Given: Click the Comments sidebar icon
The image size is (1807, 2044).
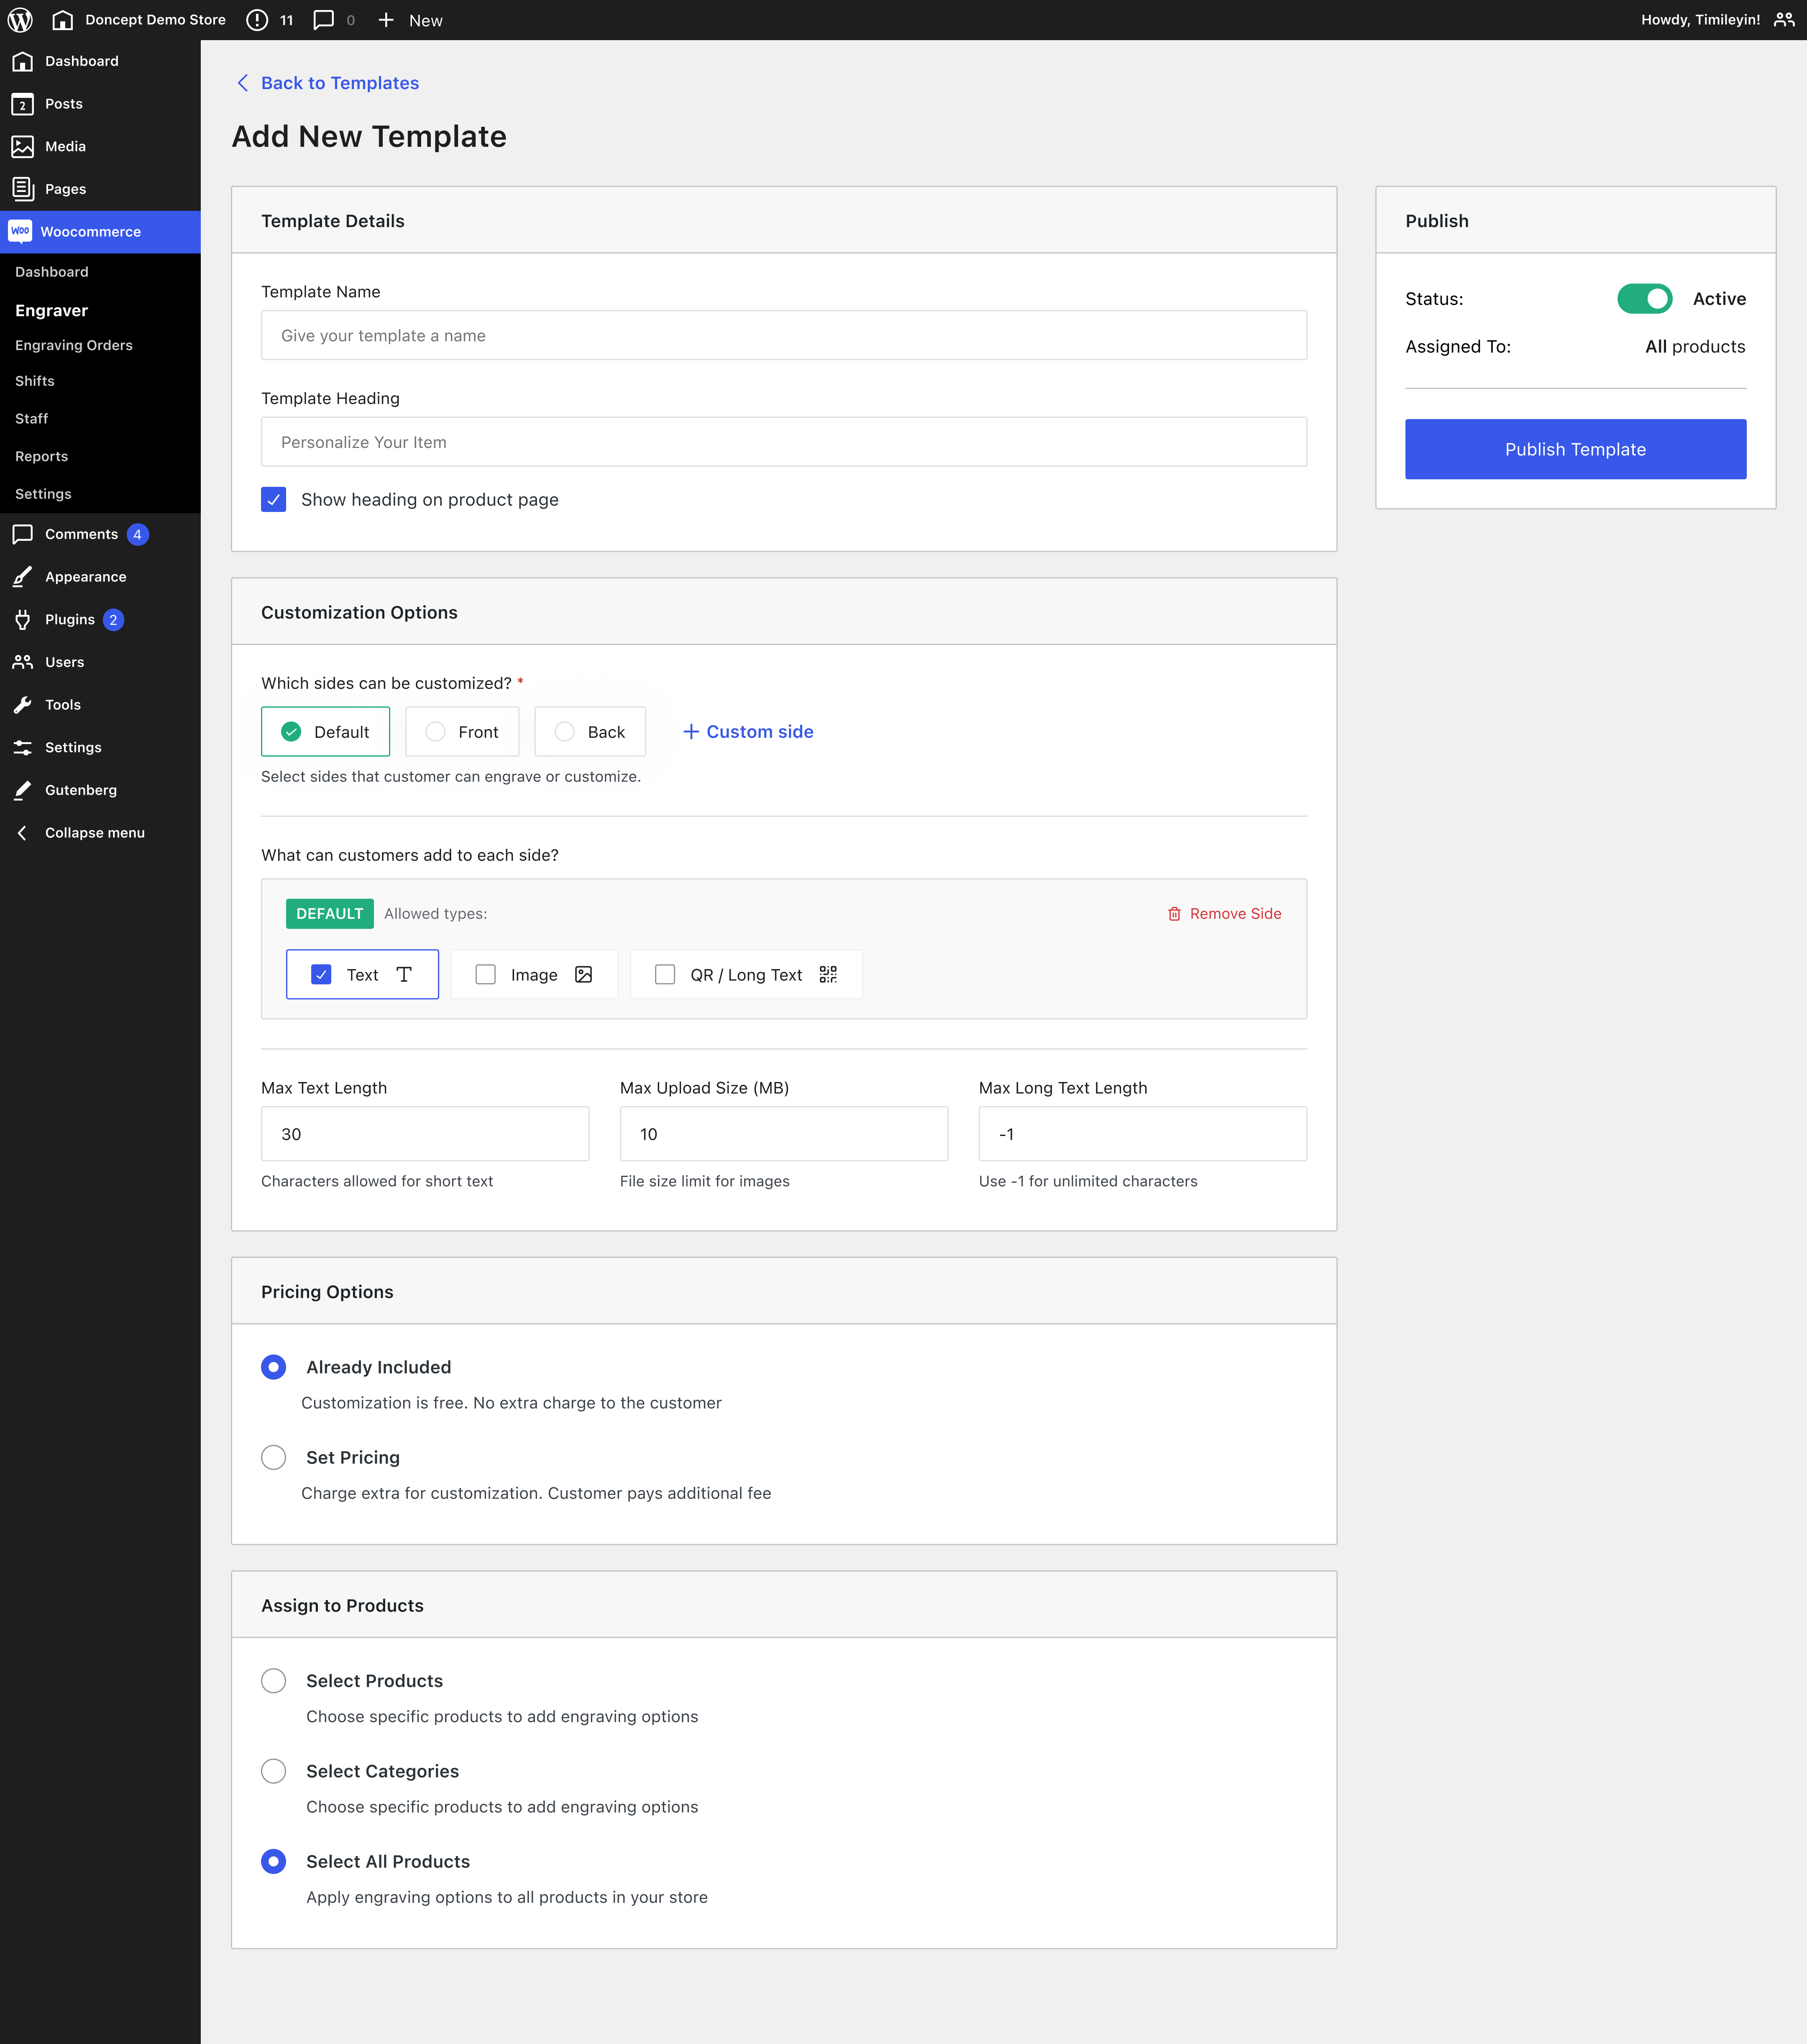Looking at the screenshot, I should coord(23,534).
